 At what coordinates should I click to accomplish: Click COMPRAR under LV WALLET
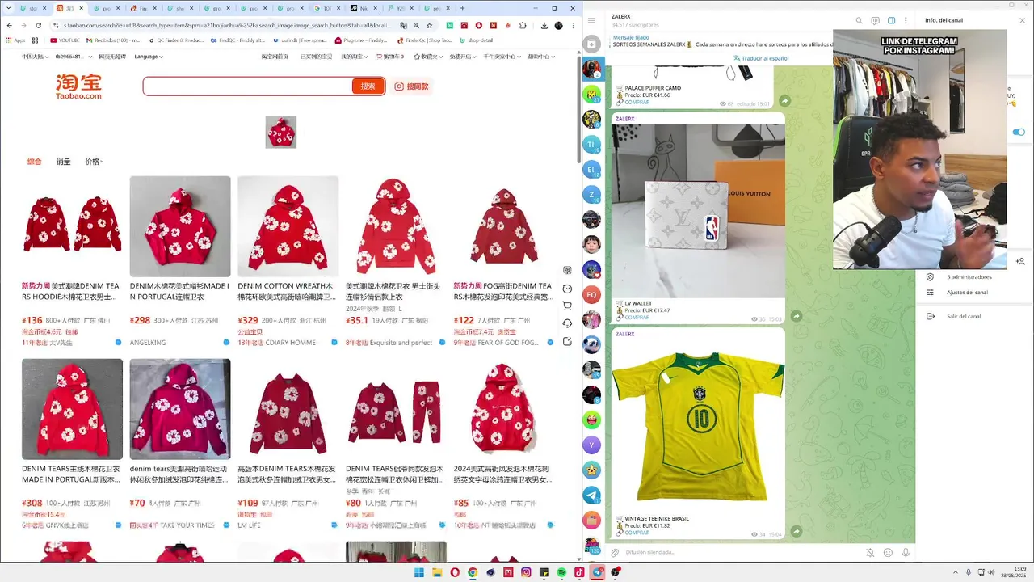[x=637, y=318]
